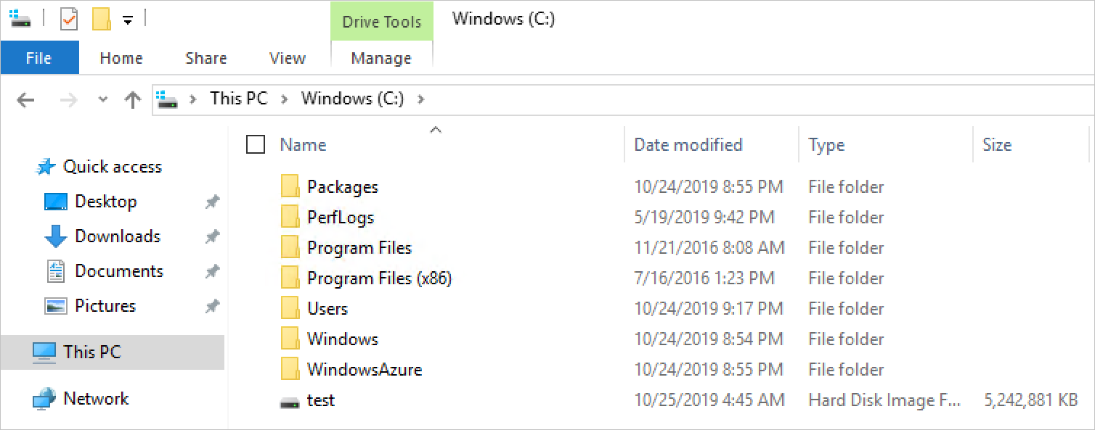Click the Properties icon in Quick Access Toolbar
This screenshot has height=430, width=1095.
click(69, 19)
